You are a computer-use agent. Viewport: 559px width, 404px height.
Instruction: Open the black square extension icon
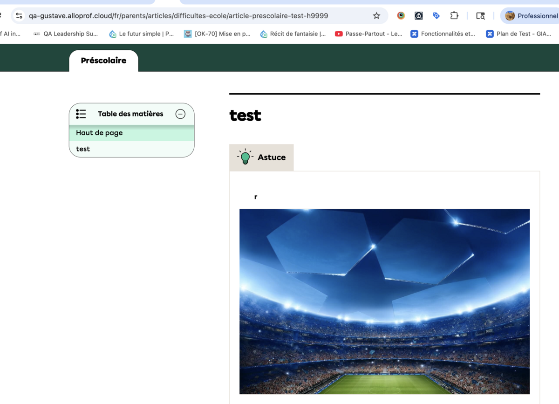(419, 16)
